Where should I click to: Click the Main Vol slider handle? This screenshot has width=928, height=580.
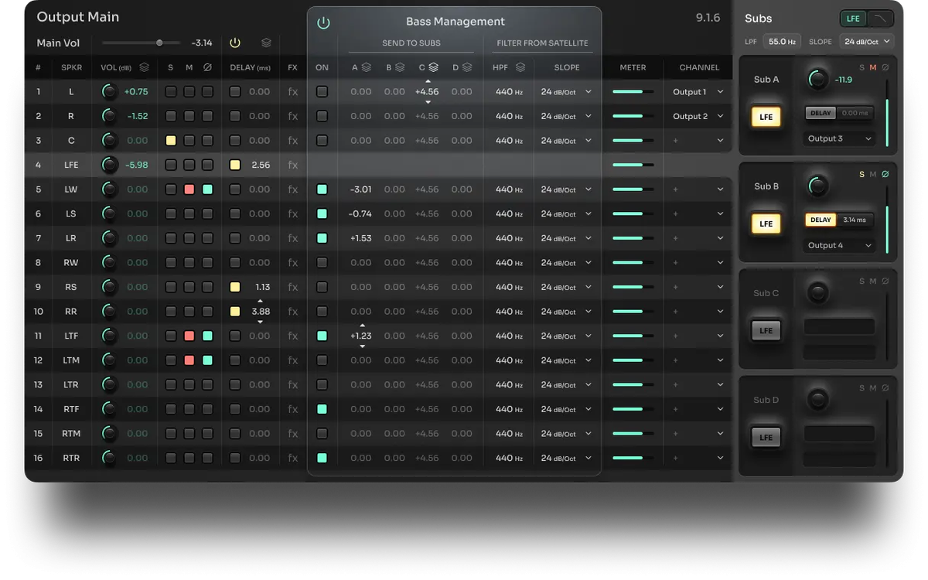159,43
